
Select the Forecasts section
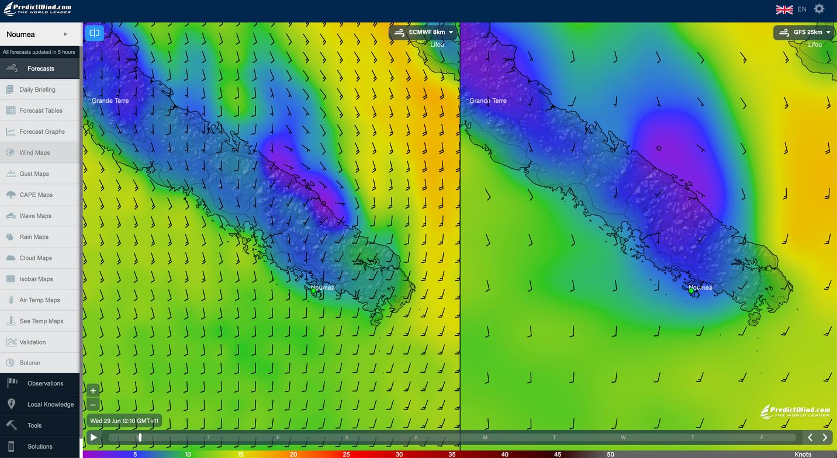coord(40,68)
